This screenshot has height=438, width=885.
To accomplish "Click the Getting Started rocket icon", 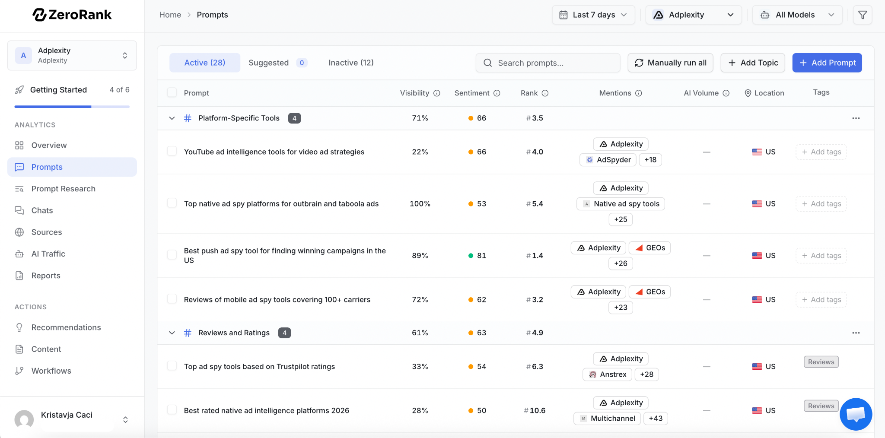I will click(19, 90).
